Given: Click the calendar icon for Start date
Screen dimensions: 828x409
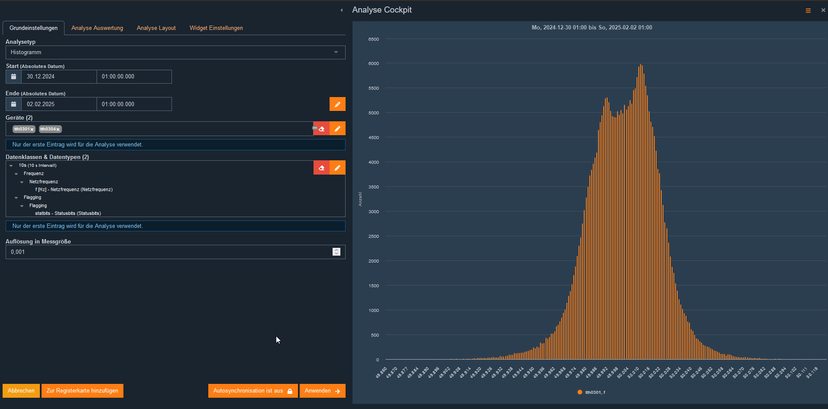Looking at the screenshot, I should [x=13, y=77].
